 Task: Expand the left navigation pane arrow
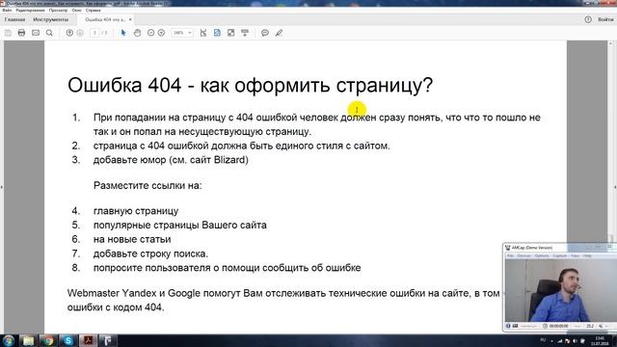(x=2, y=187)
